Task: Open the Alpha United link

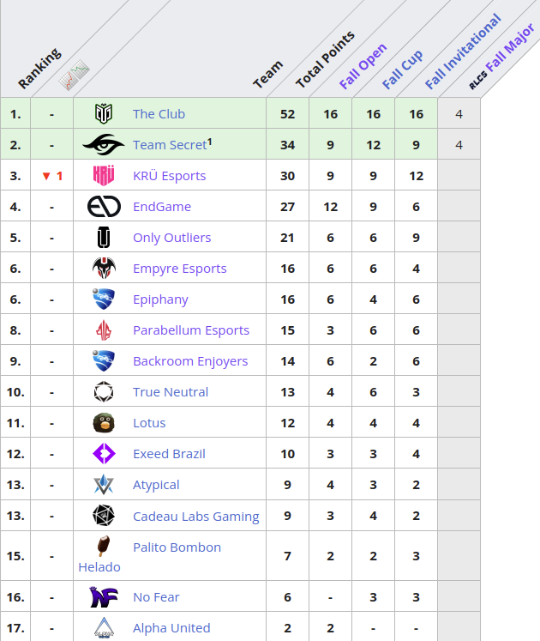Action: 171,627
